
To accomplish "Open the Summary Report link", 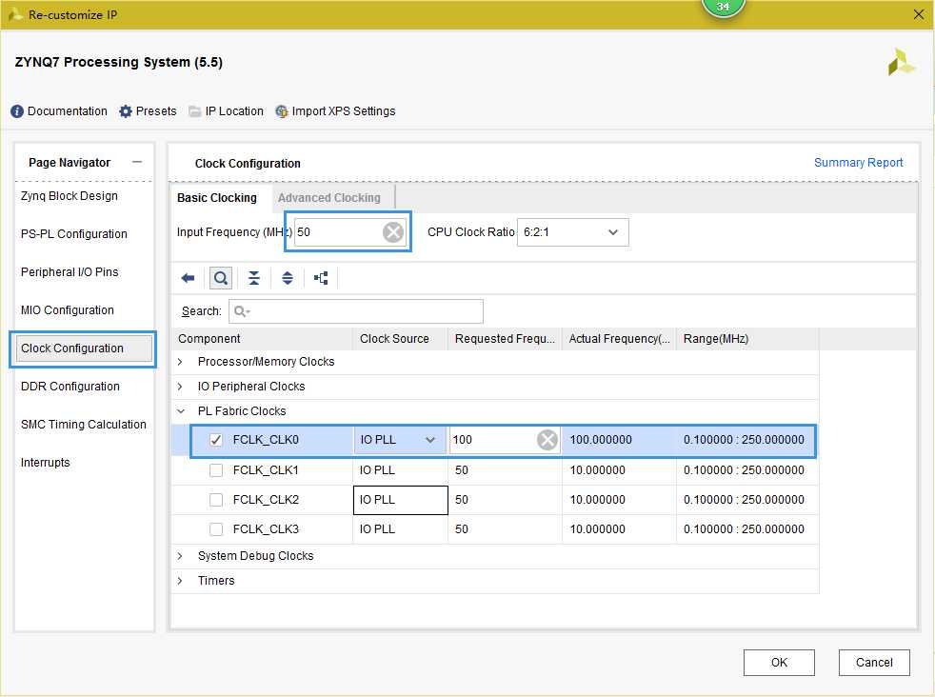I will coord(858,163).
